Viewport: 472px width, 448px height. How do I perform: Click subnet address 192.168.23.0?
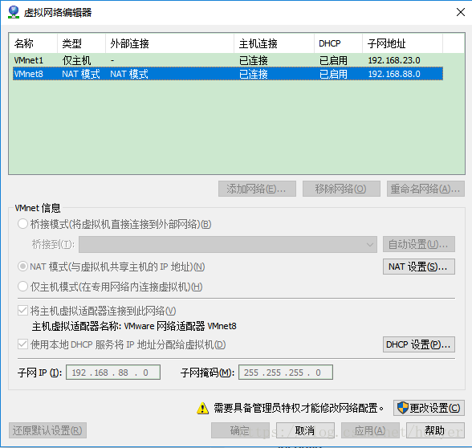tap(394, 60)
